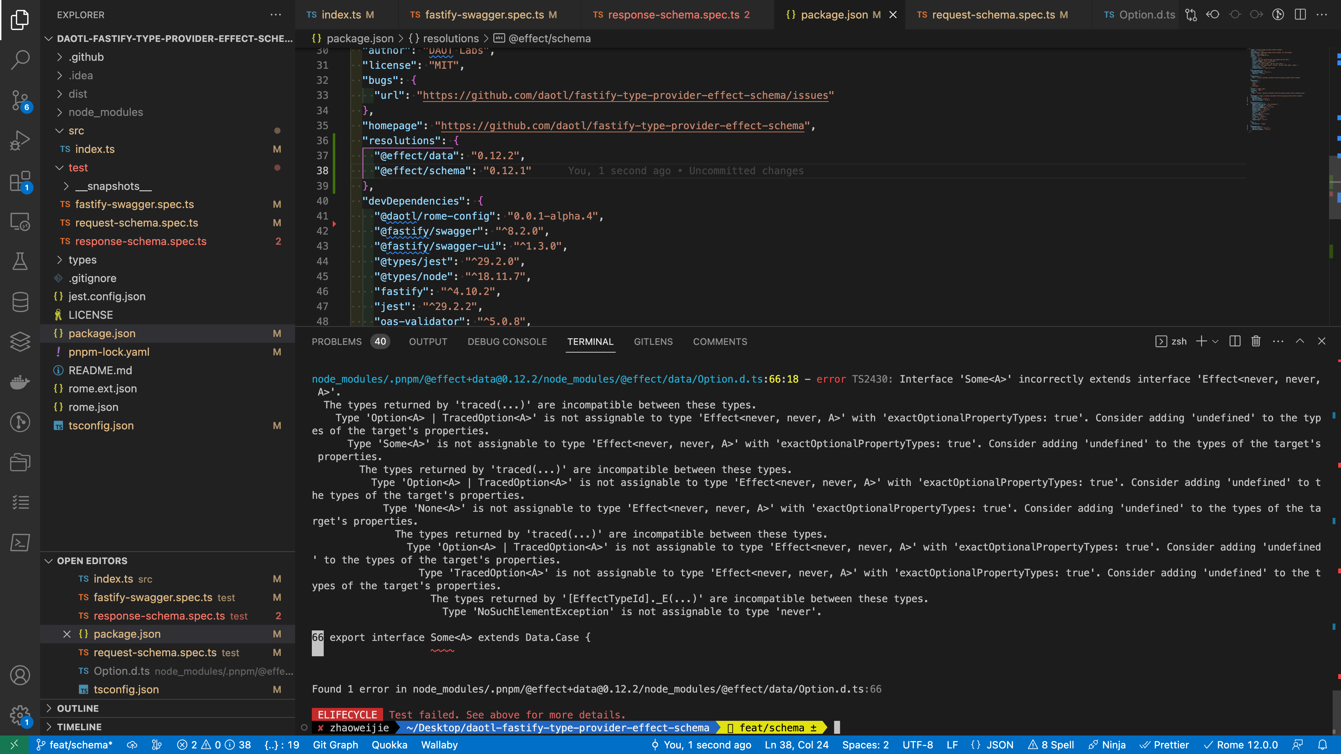Click the feat/schema branch in status bar
Screen dimensions: 1341x754
[x=75, y=745]
